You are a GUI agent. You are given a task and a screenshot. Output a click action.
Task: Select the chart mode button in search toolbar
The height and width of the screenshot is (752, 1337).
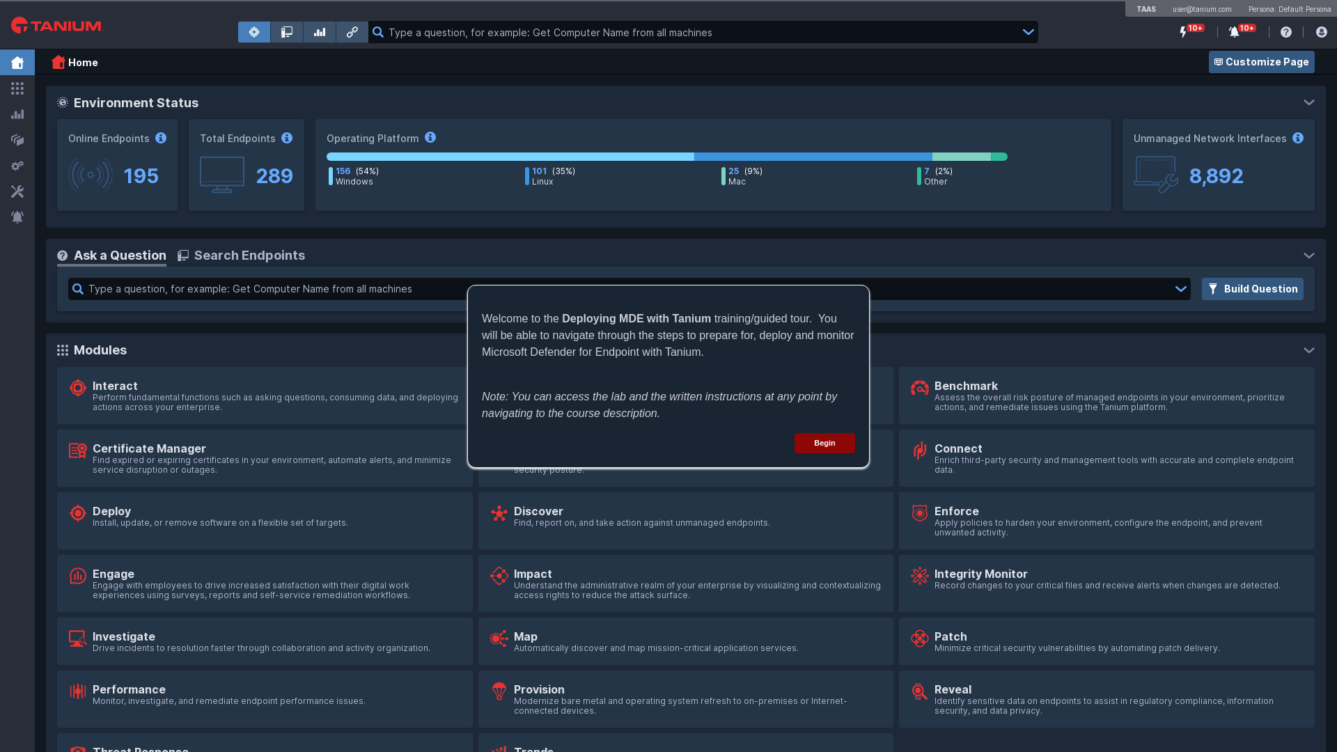320,32
